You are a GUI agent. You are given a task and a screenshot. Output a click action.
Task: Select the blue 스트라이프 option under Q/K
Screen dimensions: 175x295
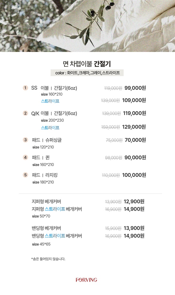pos(50,127)
